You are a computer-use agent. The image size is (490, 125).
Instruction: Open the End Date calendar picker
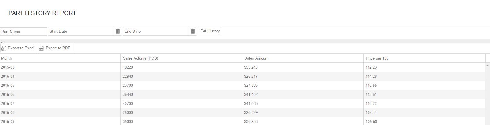coord(193,31)
